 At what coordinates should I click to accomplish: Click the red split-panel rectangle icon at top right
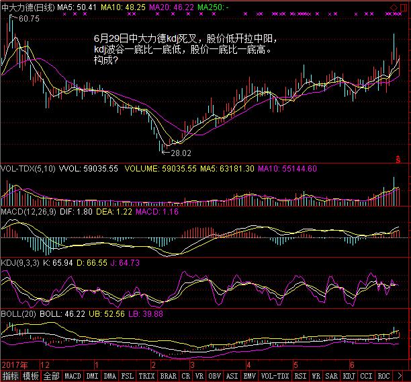click(x=404, y=7)
